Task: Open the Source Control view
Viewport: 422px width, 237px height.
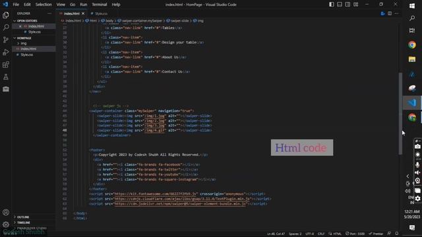Action: tap(6, 39)
